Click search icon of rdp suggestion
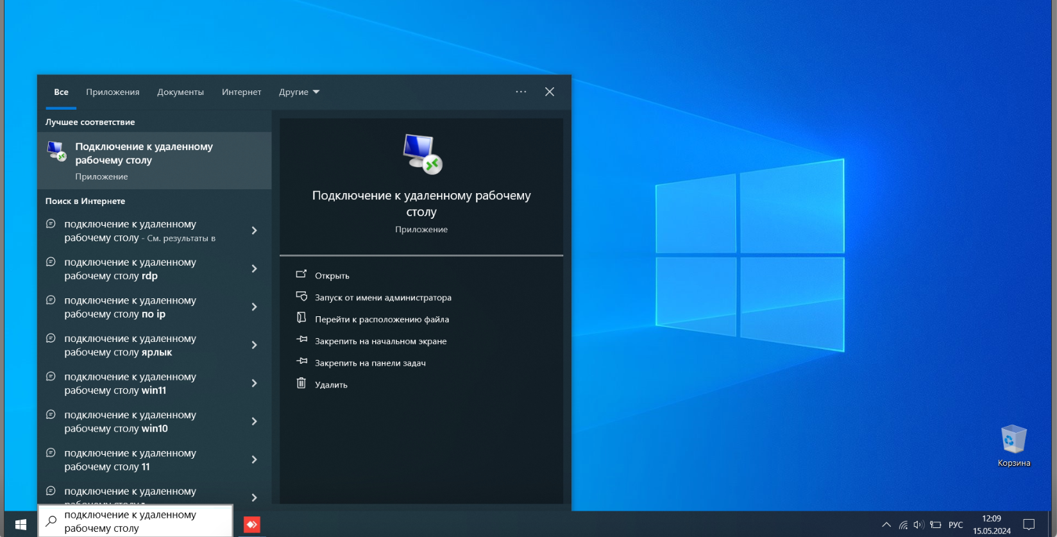This screenshot has width=1057, height=537. click(x=51, y=262)
